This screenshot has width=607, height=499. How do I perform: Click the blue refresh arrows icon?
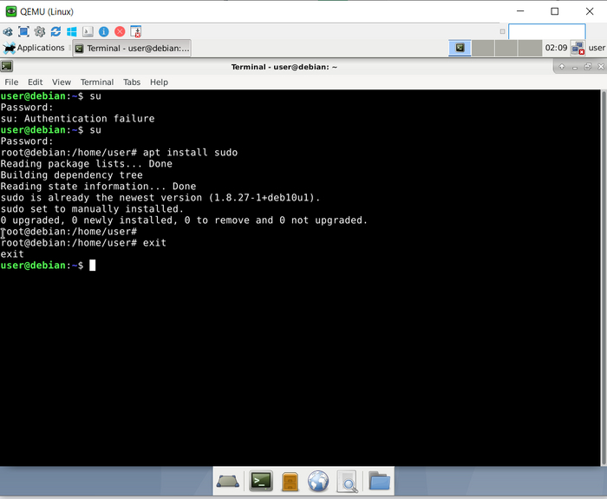pos(55,32)
